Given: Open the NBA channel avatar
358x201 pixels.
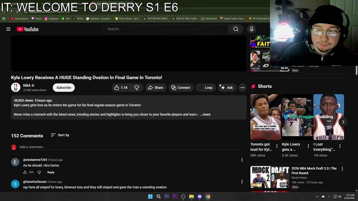Looking at the screenshot, I should click(x=16, y=88).
